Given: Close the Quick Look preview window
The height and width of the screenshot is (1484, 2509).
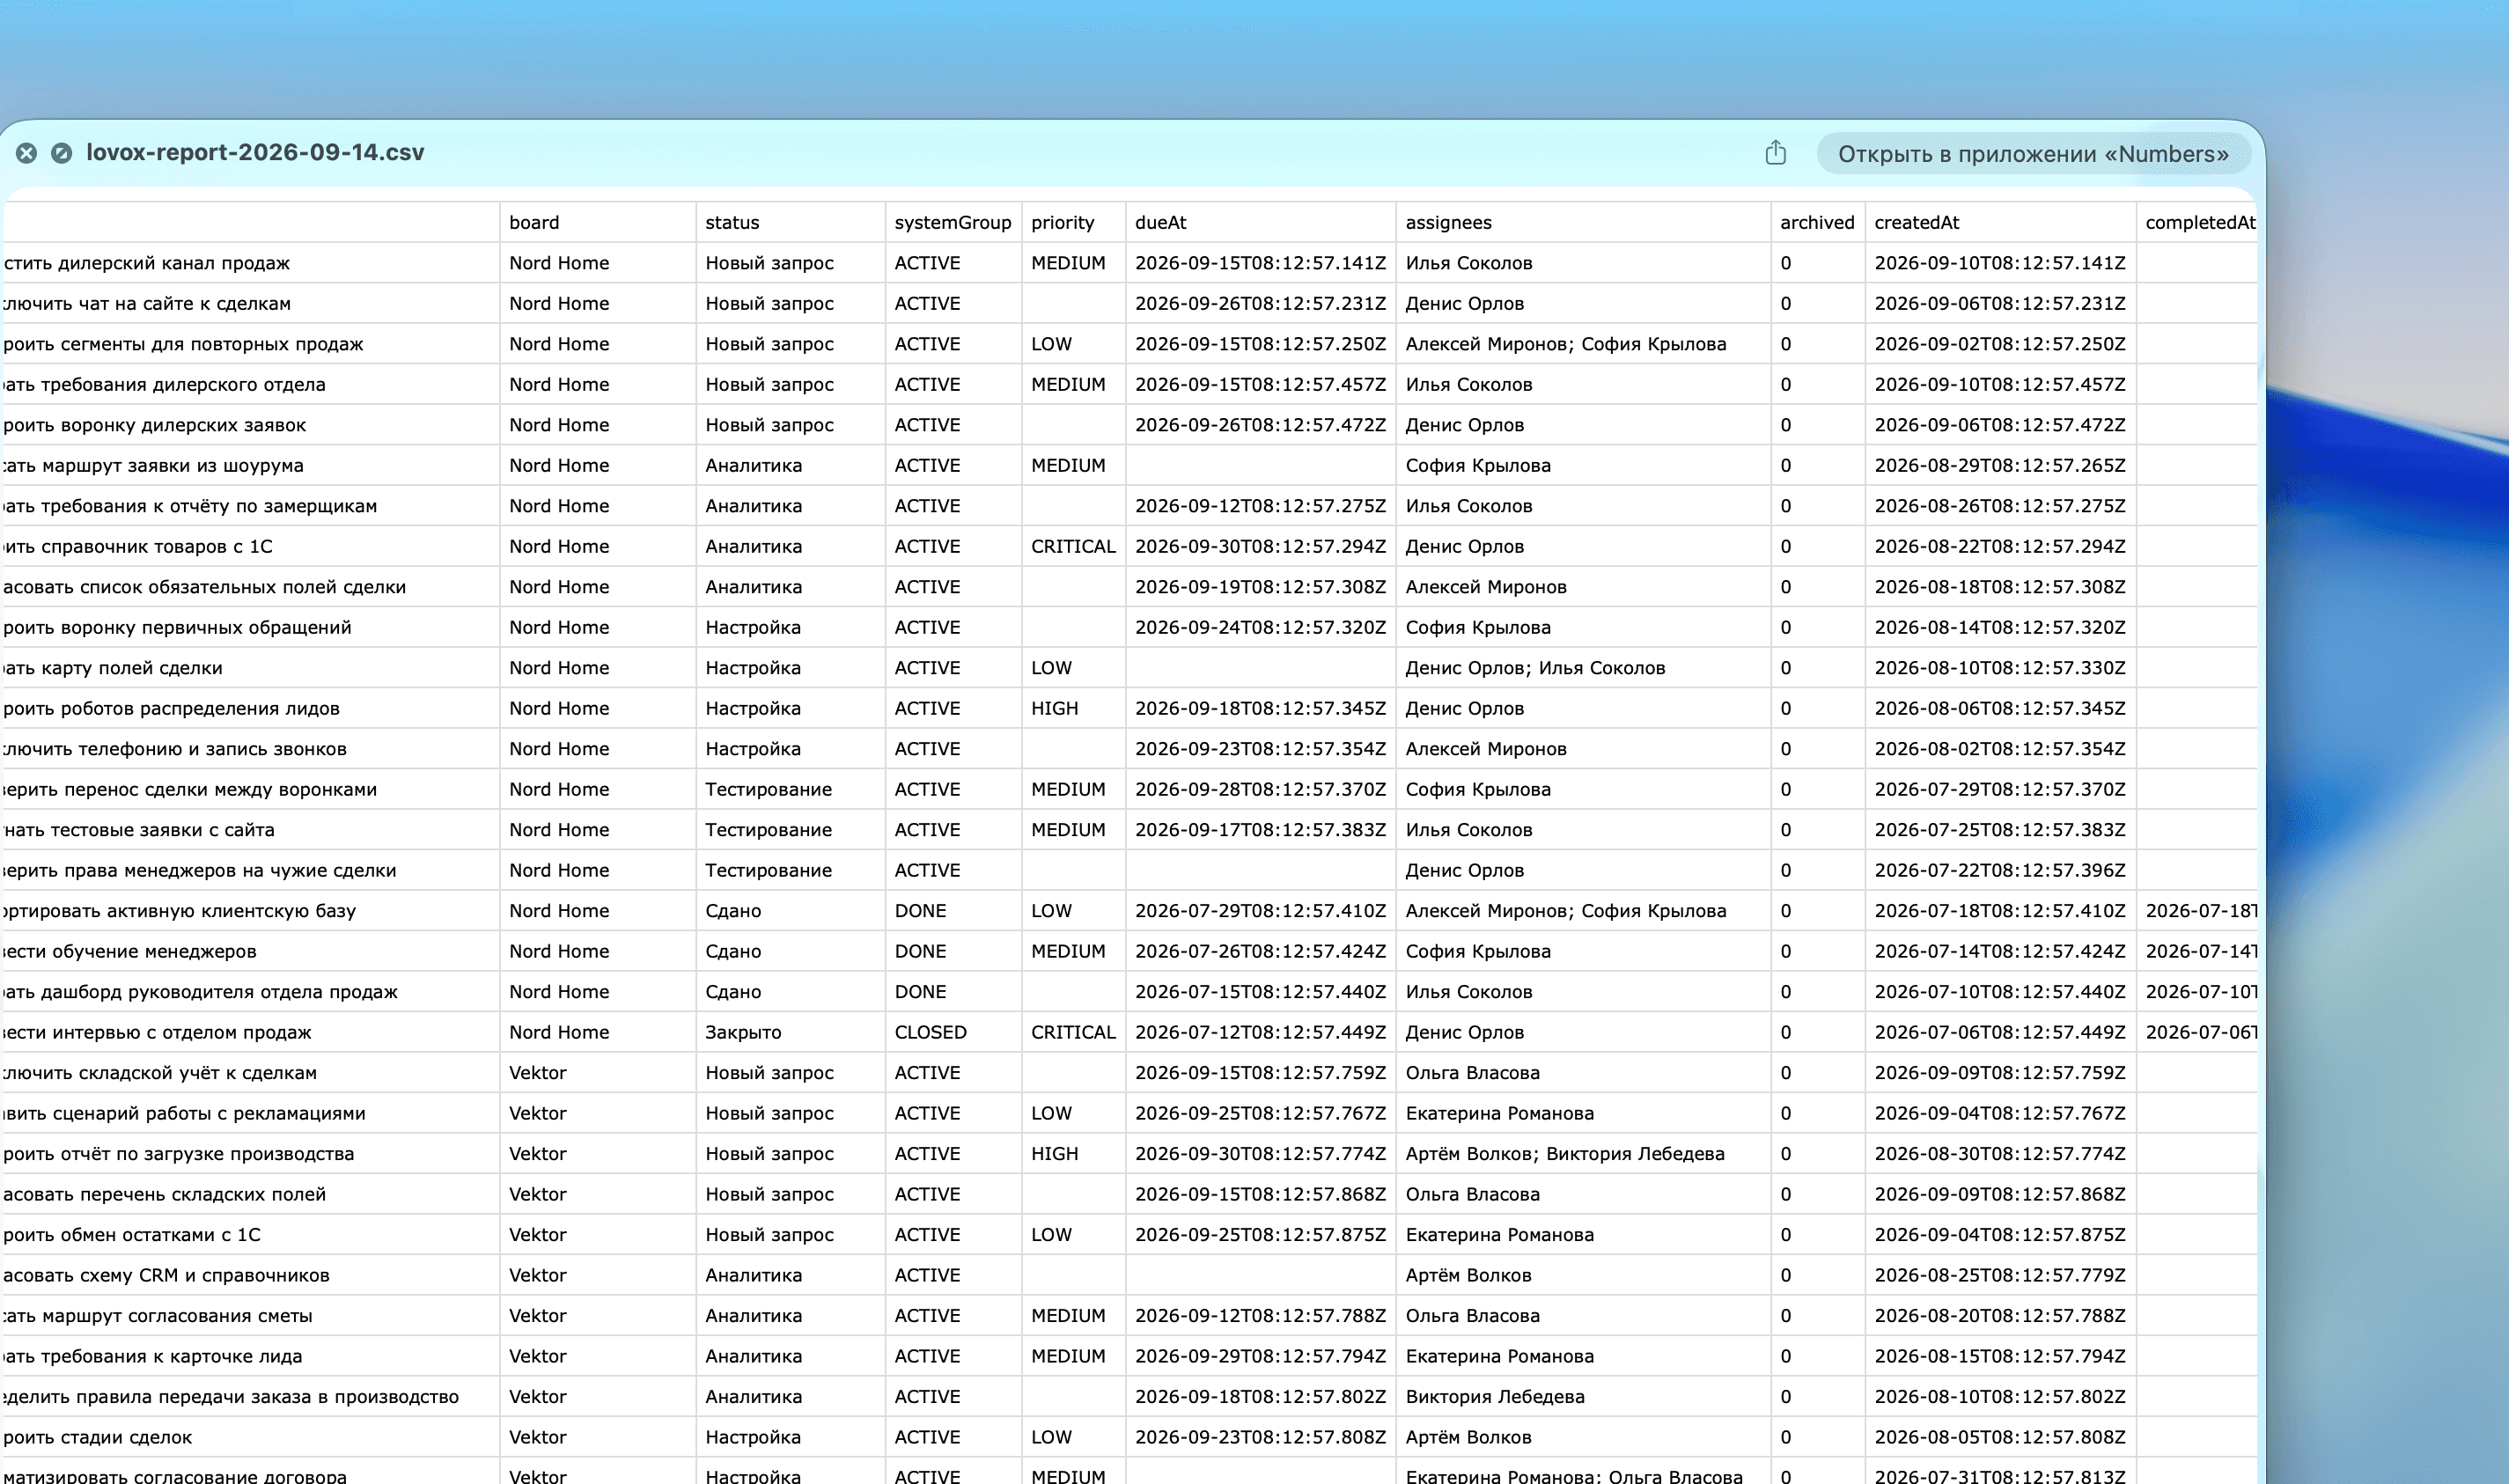Looking at the screenshot, I should click(27, 153).
